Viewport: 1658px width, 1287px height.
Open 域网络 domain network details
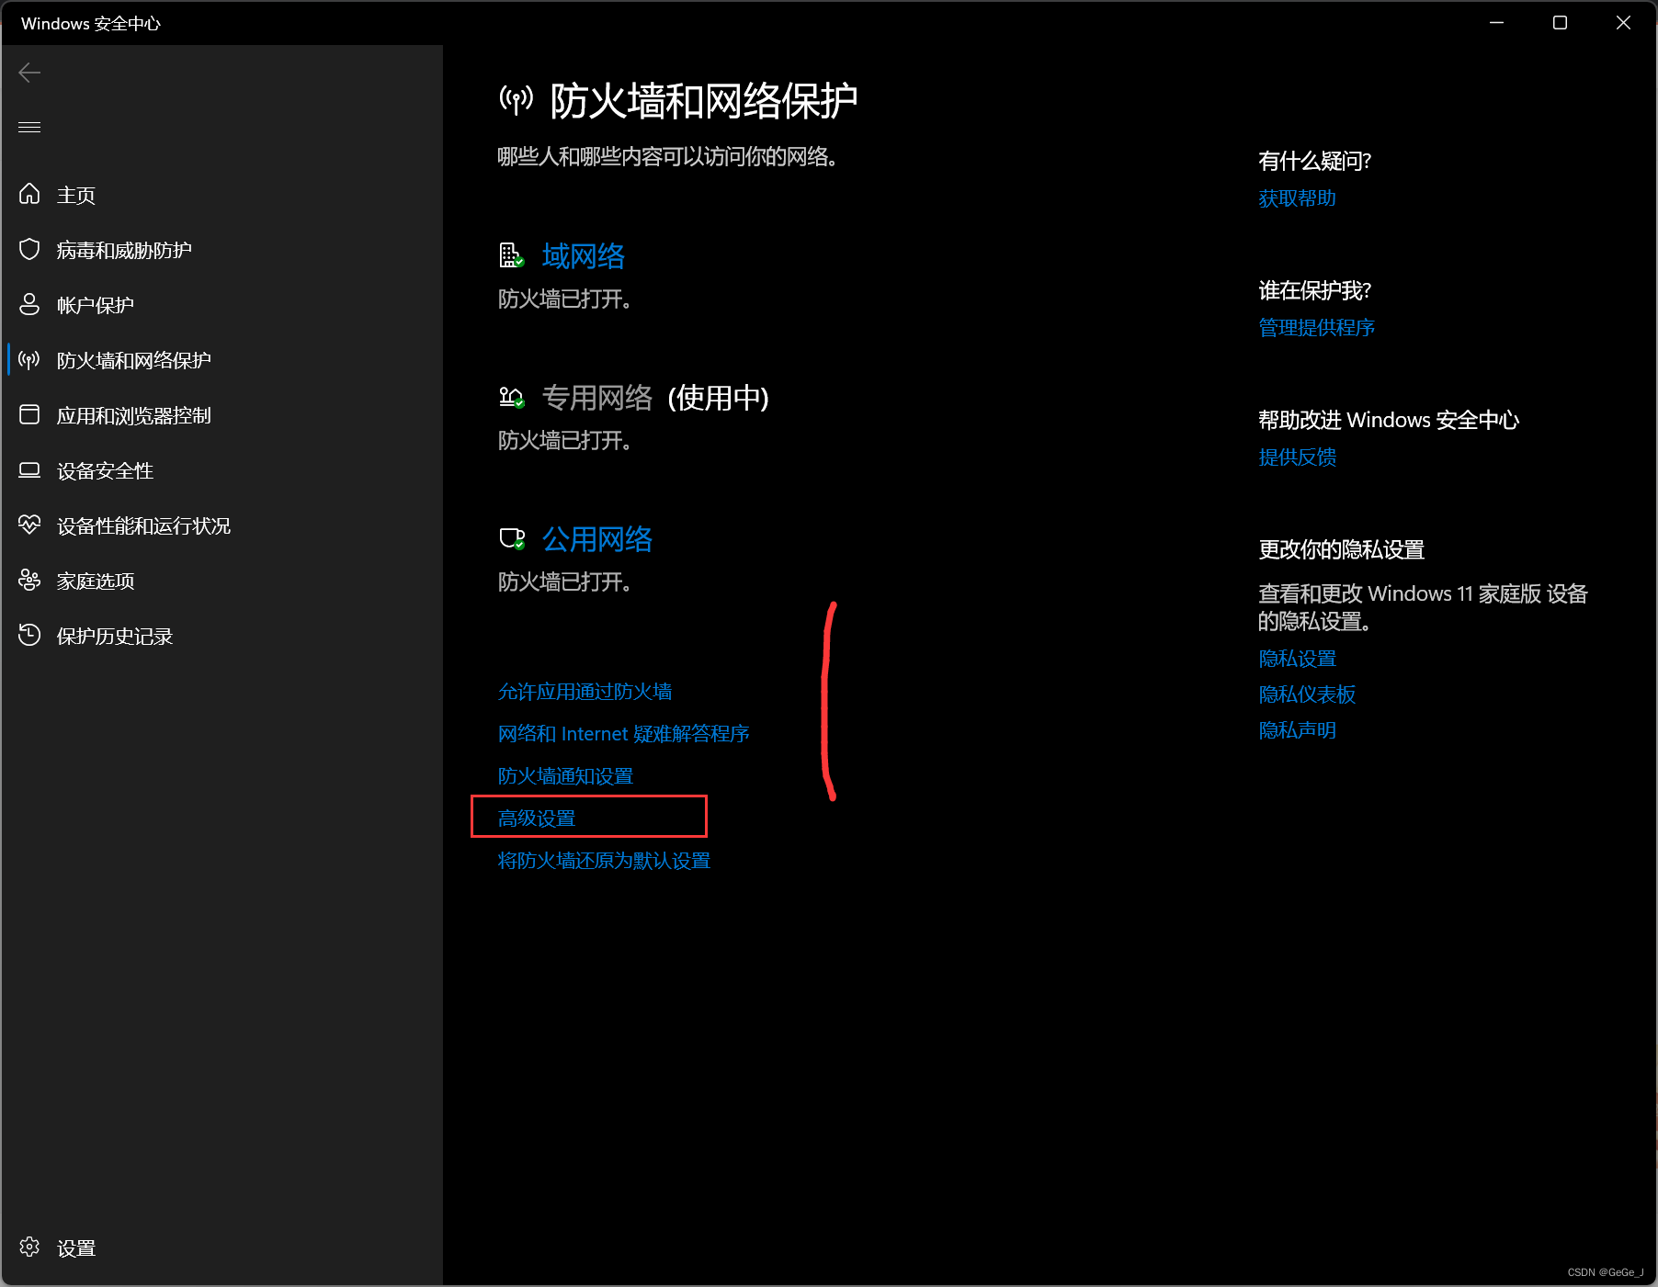[582, 256]
